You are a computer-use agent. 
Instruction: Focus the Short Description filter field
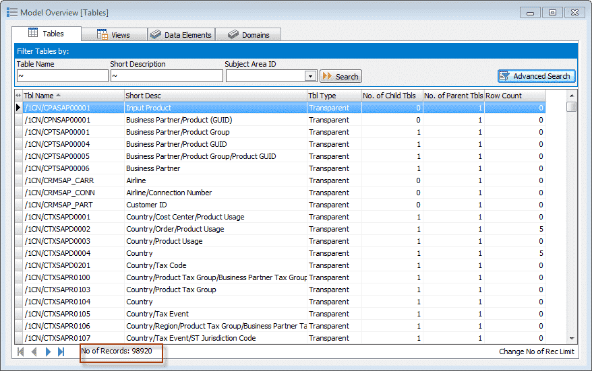(167, 76)
